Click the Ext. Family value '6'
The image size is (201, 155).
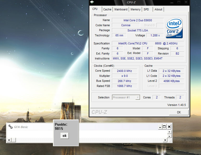pos(118,53)
